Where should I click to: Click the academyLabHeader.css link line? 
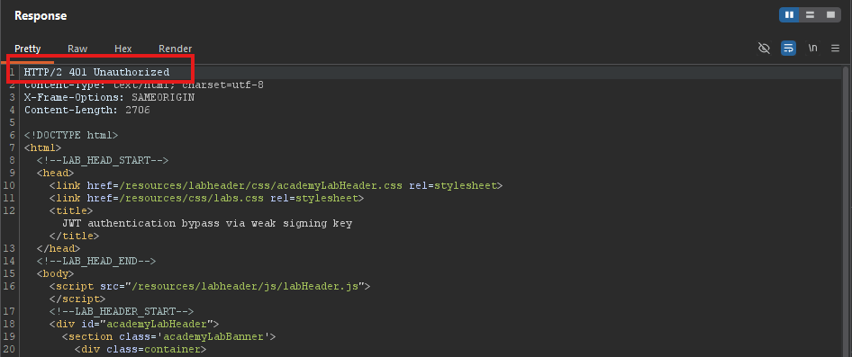(276, 185)
